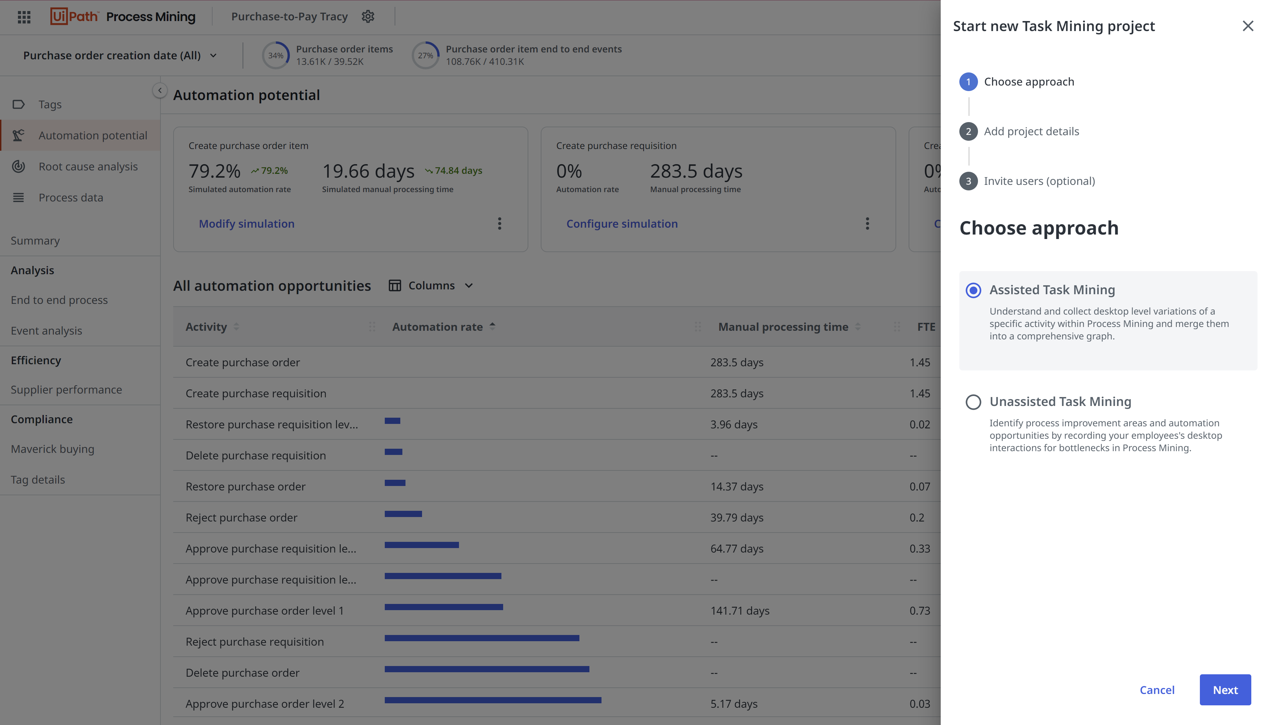1272x725 pixels.
Task: Click the 39.79 days processing time value
Action: (x=737, y=517)
